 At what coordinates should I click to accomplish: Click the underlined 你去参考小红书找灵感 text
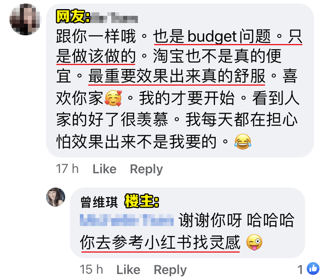[160, 242]
